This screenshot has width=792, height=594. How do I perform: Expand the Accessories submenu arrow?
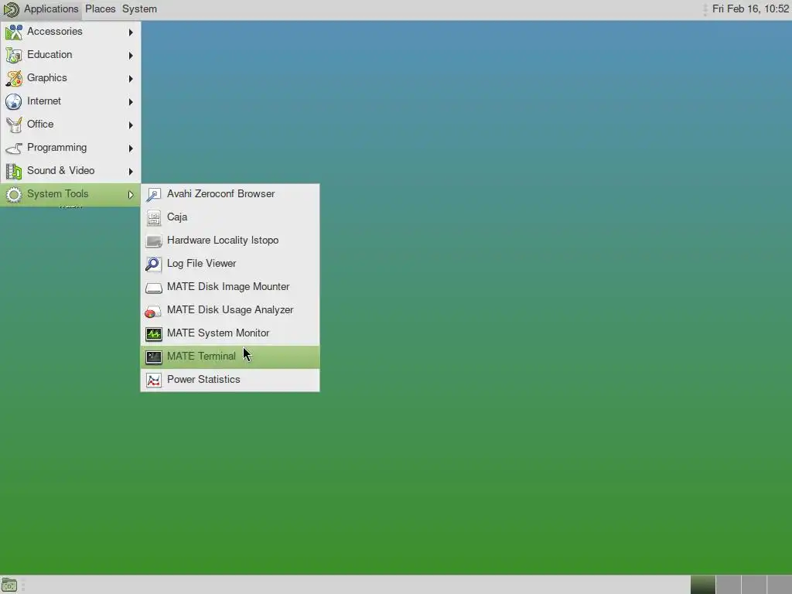click(131, 32)
